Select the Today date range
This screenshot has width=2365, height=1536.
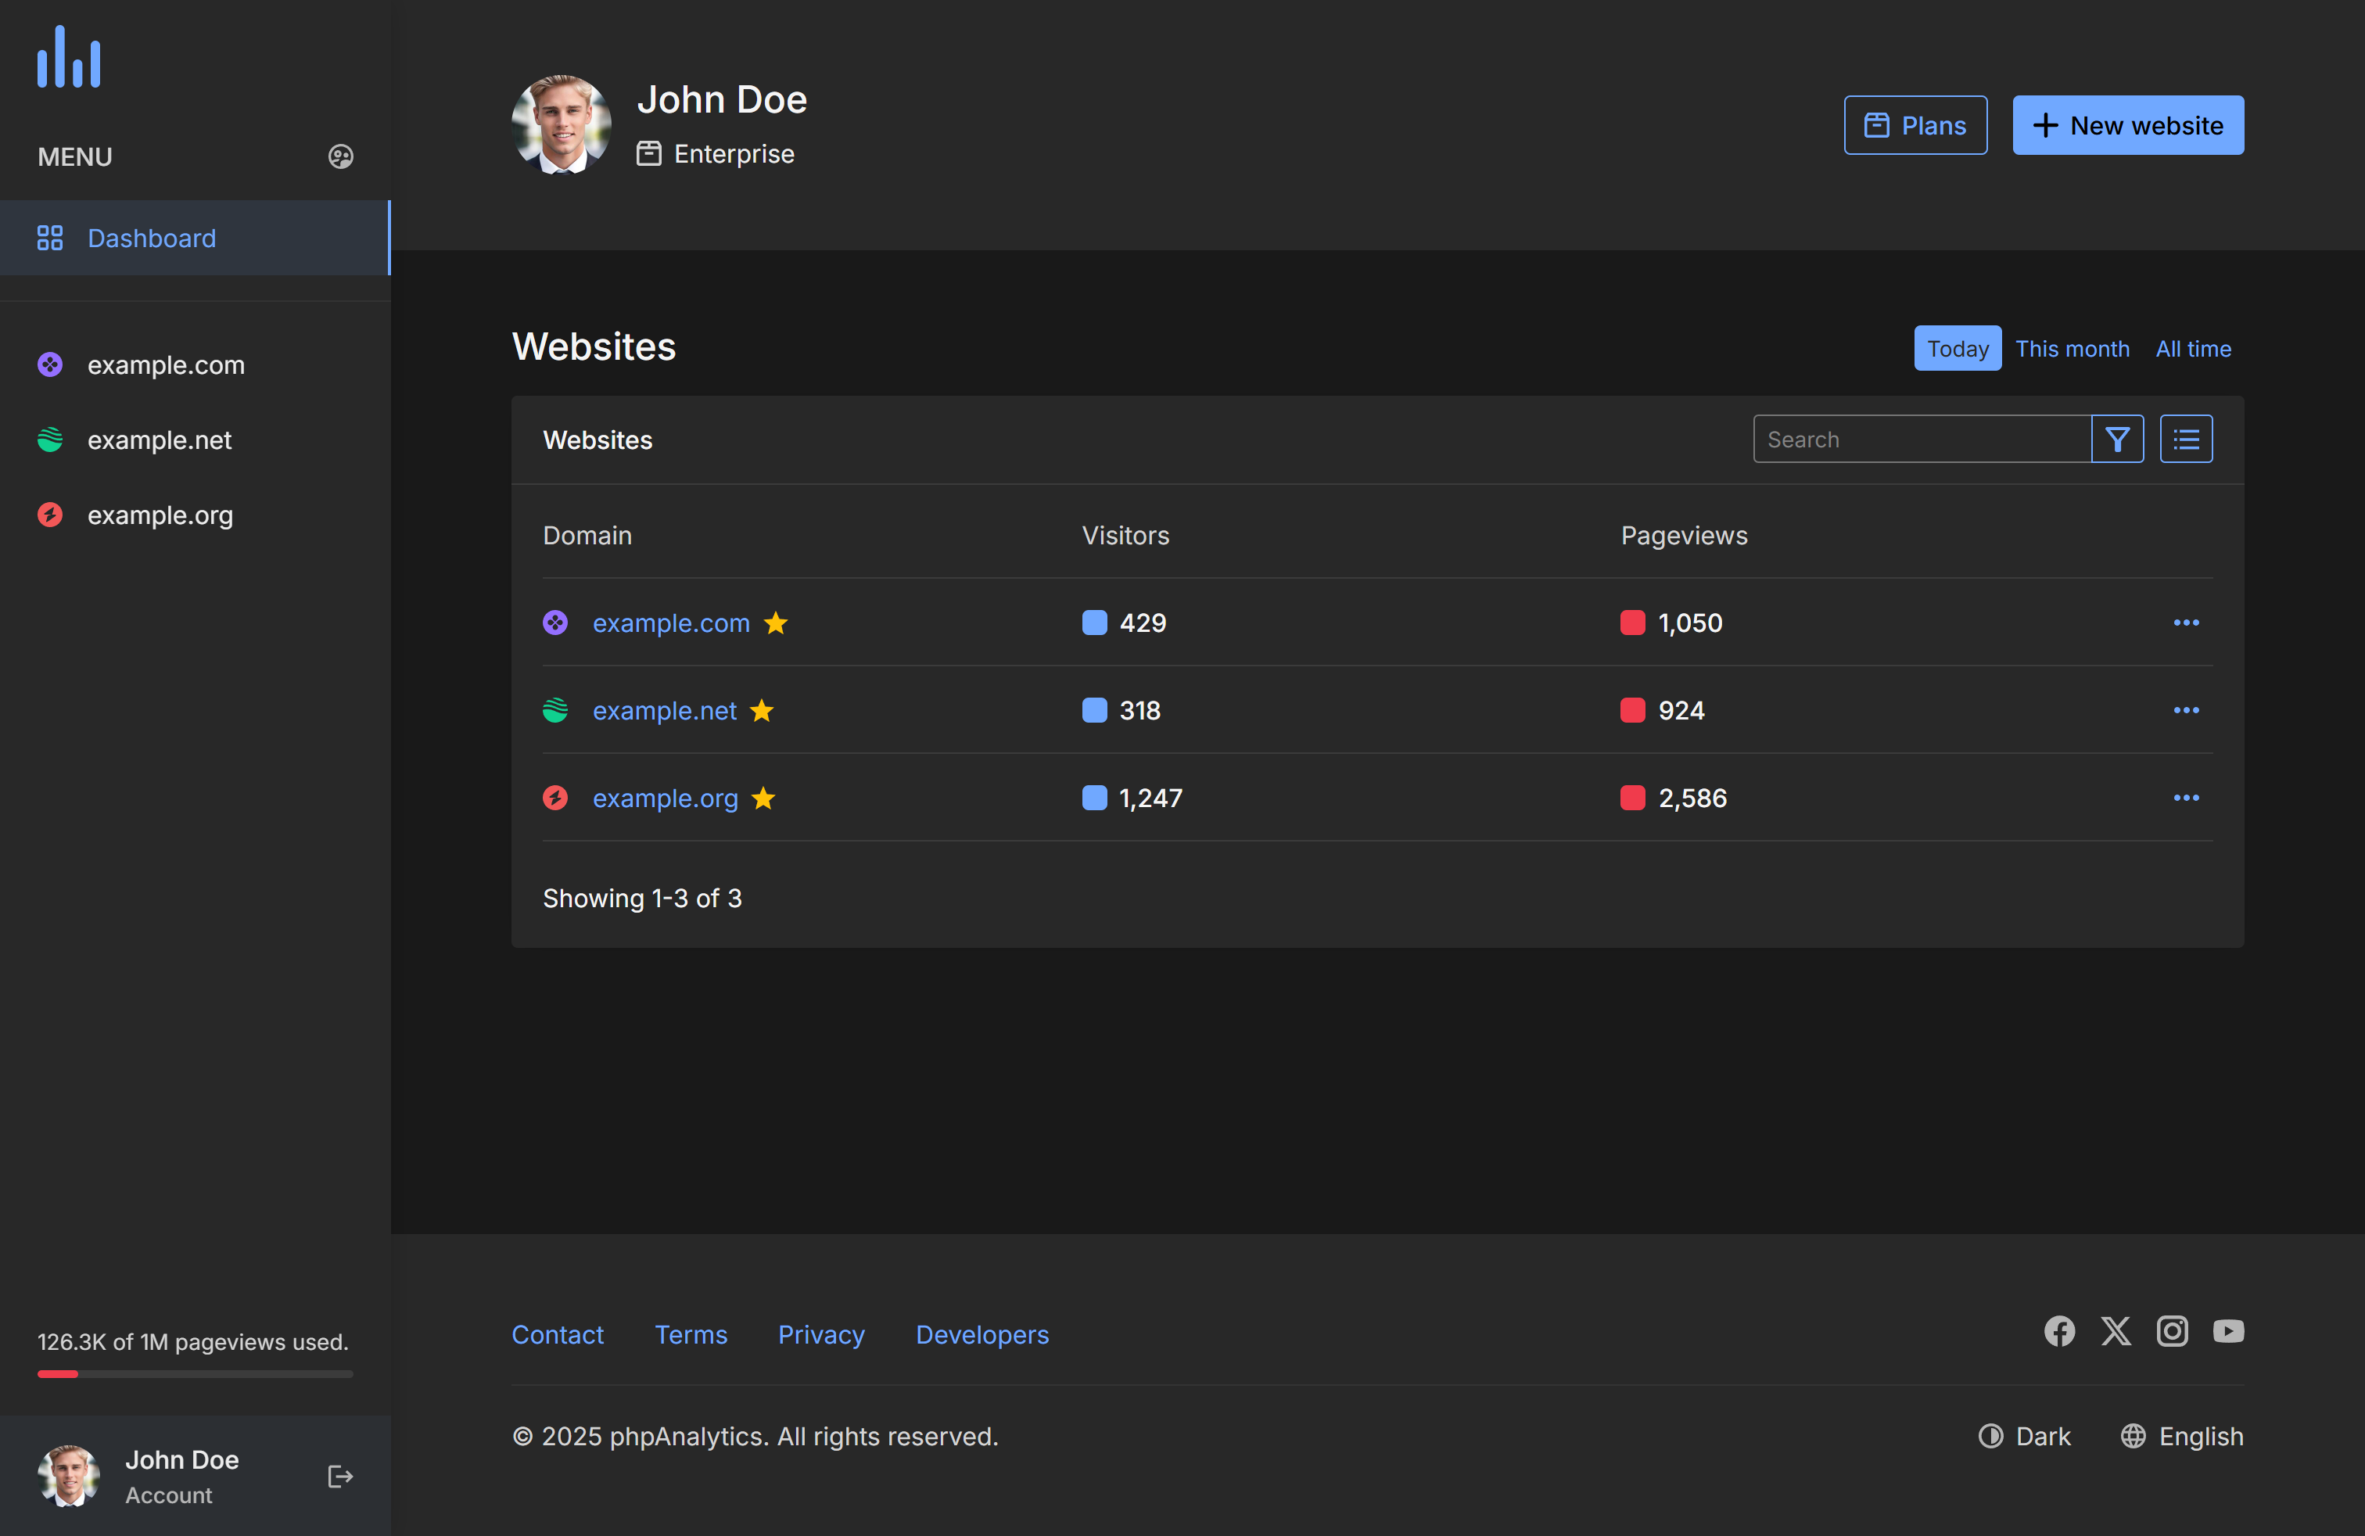tap(1958, 349)
